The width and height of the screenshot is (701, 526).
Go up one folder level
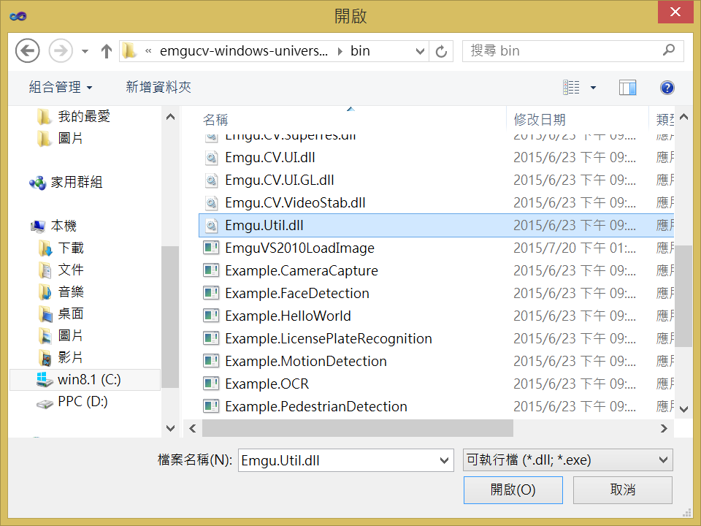106,51
